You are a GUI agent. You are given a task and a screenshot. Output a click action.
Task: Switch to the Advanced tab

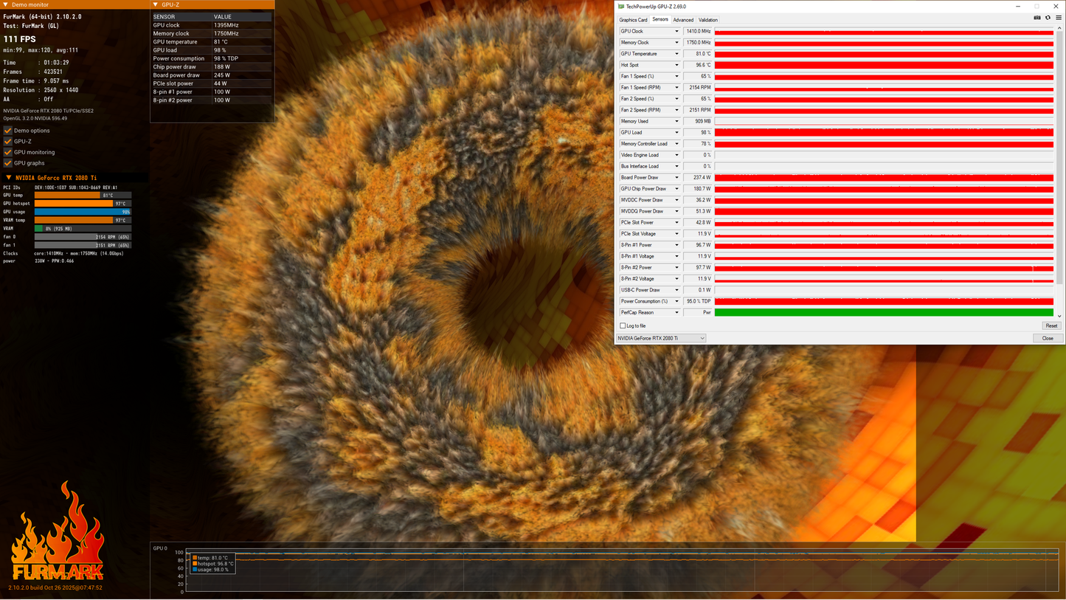683,20
